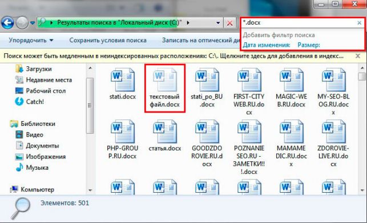Click Записать на оптический диск
The image size is (367, 223).
pyautogui.click(x=200, y=41)
